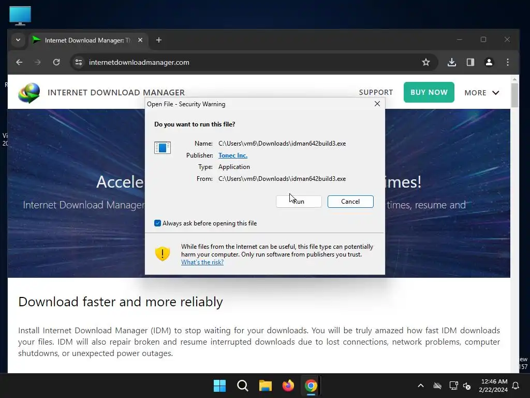The width and height of the screenshot is (530, 398).
Task: View site information icon in address bar
Action: (x=79, y=62)
